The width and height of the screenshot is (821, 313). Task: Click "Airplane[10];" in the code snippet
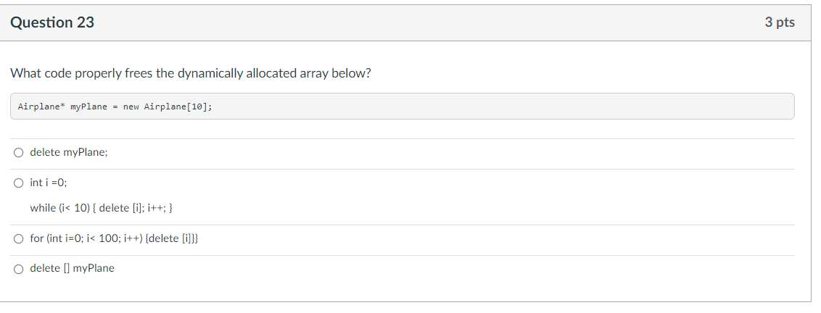tap(178, 107)
